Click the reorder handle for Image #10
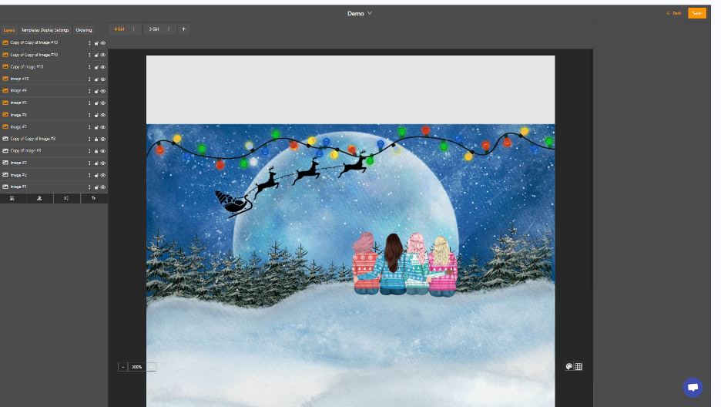The width and height of the screenshot is (721, 407). 89,79
